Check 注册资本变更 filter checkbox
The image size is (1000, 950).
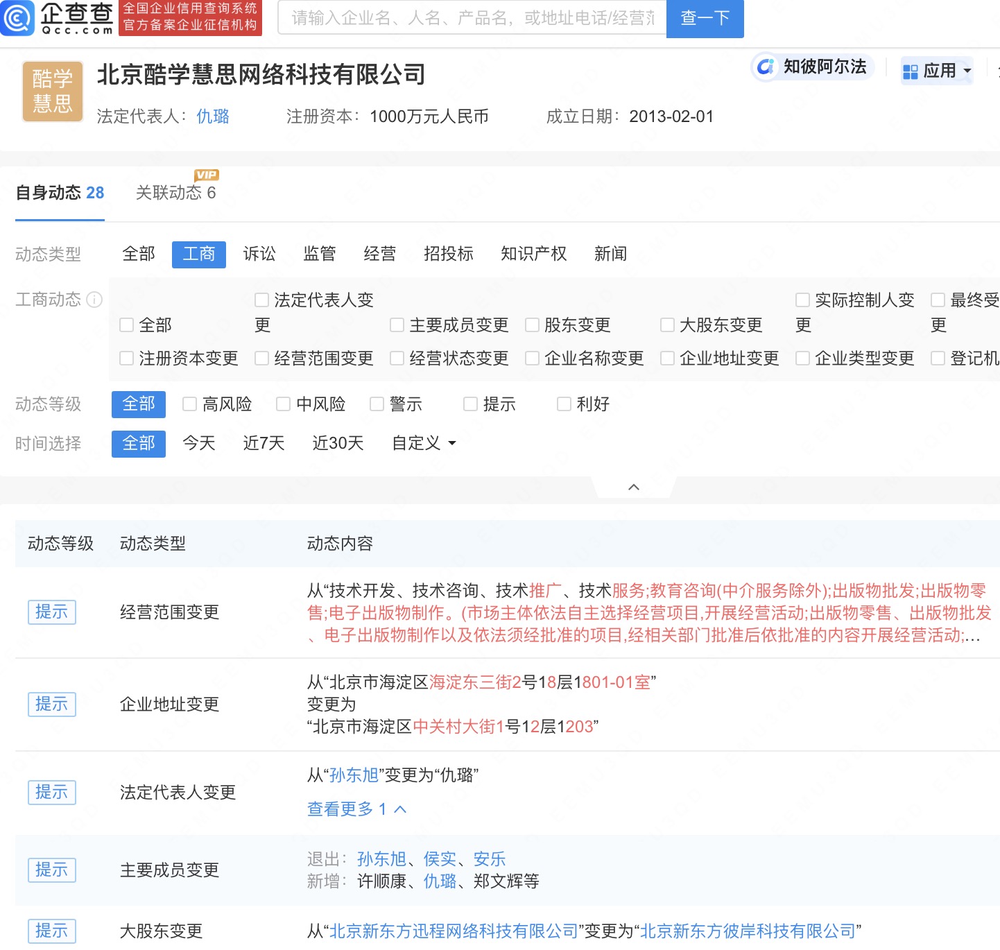coord(127,359)
